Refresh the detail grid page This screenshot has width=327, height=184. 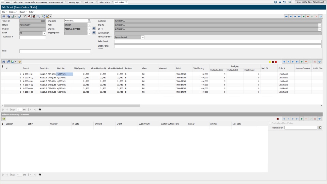point(40,109)
